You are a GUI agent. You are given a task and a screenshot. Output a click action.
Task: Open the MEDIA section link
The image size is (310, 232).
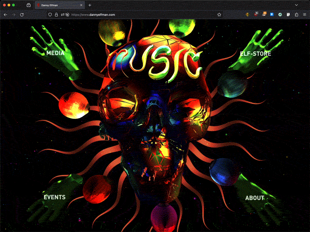coord(55,53)
